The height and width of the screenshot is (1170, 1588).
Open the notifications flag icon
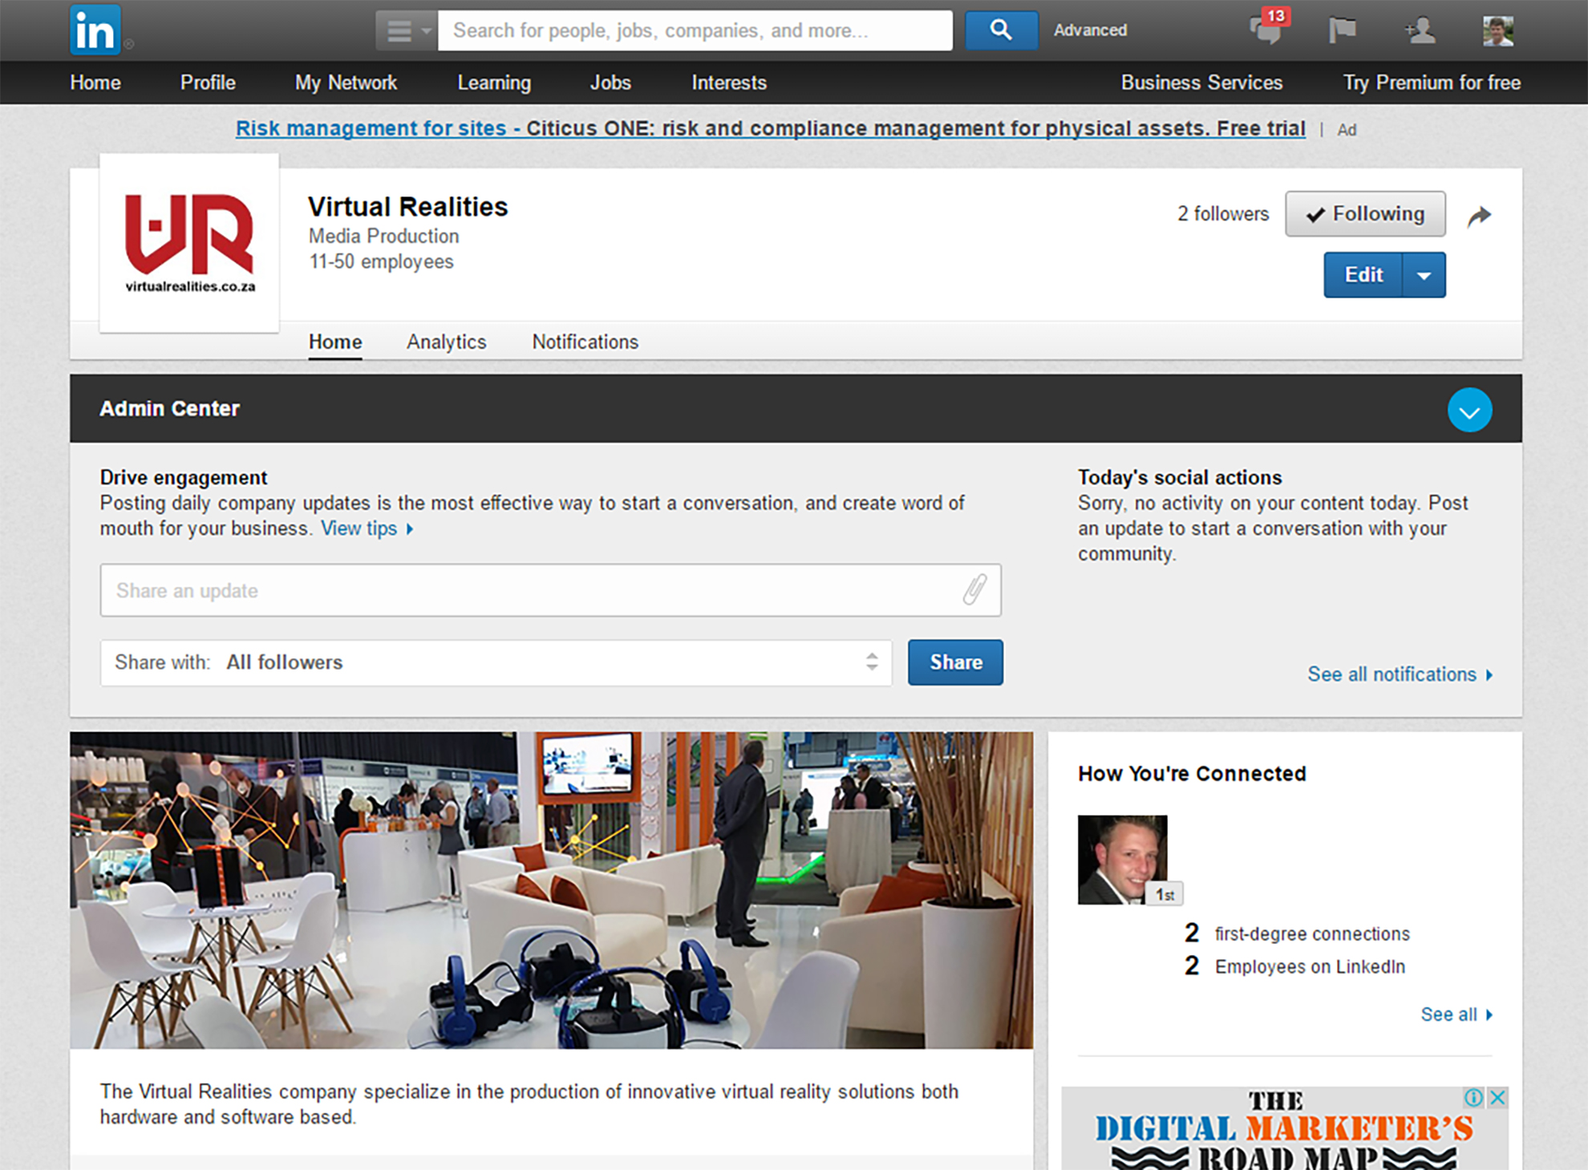1342,30
